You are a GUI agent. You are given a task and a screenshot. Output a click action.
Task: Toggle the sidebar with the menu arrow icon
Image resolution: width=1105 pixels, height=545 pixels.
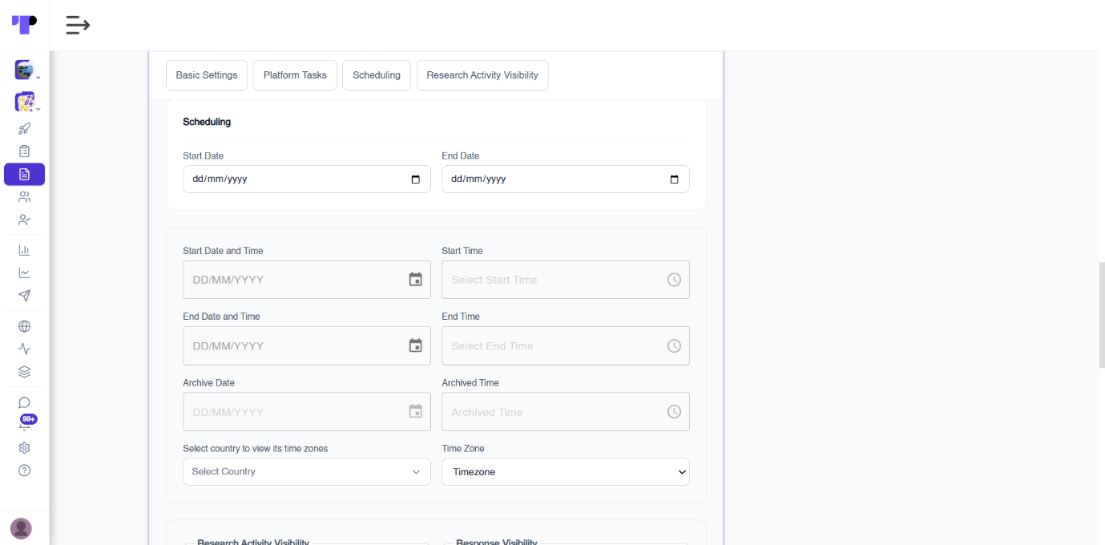point(78,25)
